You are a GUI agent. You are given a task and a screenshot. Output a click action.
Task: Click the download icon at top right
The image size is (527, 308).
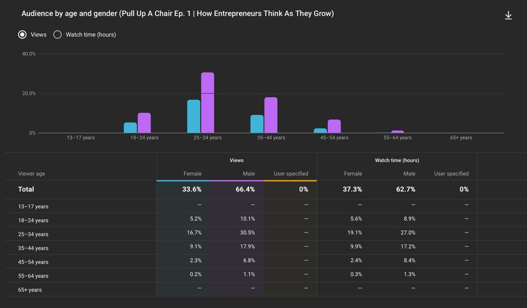pos(508,15)
